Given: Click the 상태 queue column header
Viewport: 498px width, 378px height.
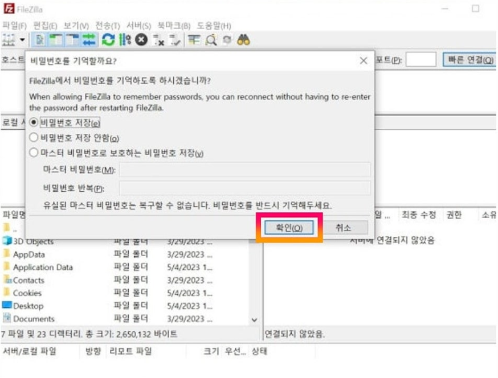Looking at the screenshot, I should click(x=259, y=351).
